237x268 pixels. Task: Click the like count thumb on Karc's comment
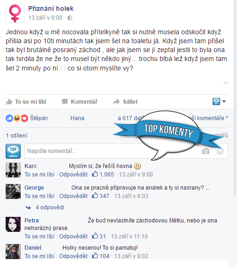point(95,174)
